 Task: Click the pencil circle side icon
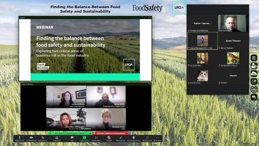click(x=254, y=81)
